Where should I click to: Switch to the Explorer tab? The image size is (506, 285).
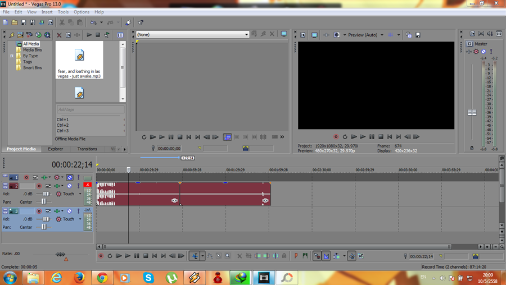pyautogui.click(x=56, y=149)
